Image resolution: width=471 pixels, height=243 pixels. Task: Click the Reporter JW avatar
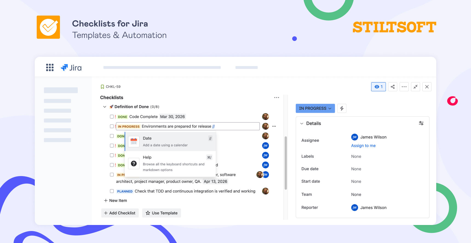pos(355,208)
